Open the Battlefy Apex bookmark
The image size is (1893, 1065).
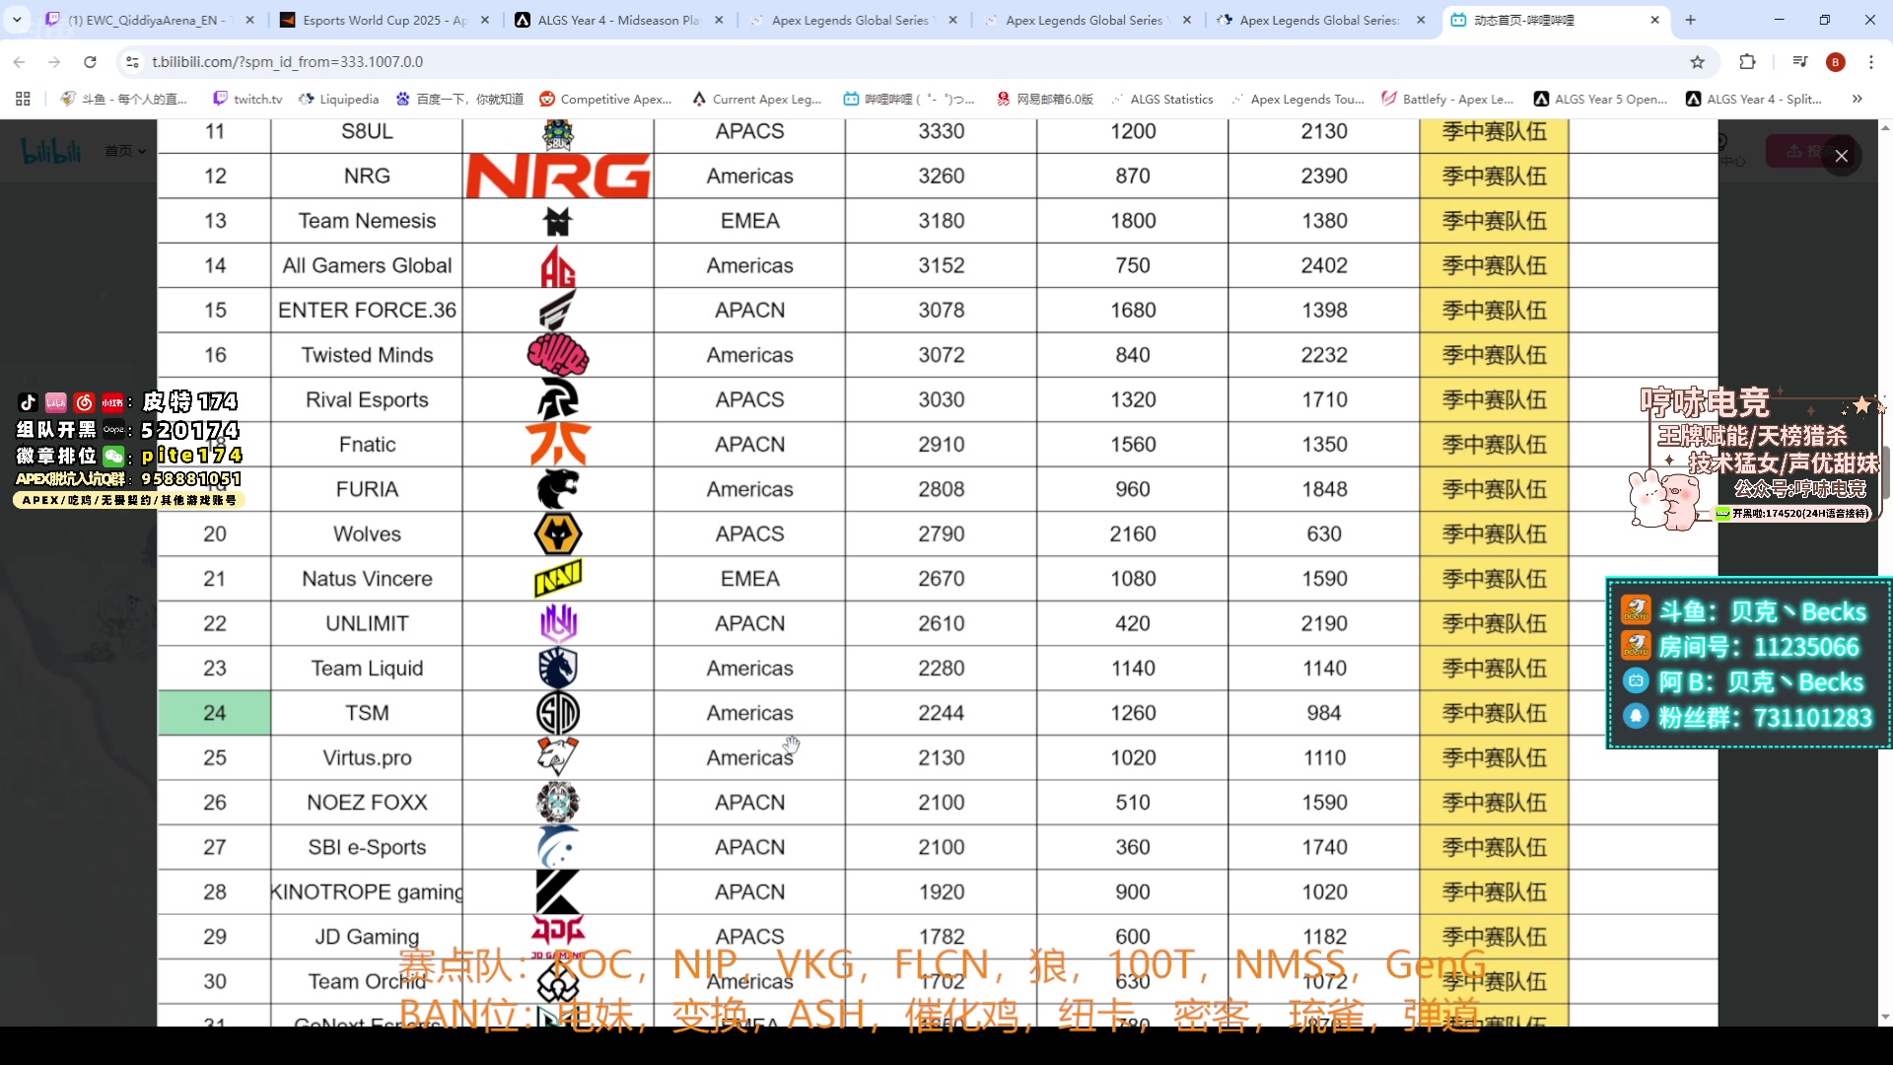pyautogui.click(x=1446, y=99)
